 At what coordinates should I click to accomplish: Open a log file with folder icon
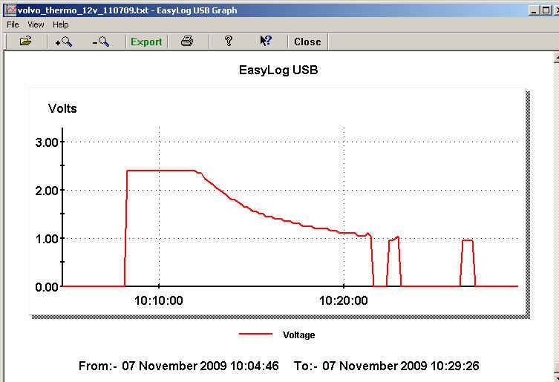[26, 42]
